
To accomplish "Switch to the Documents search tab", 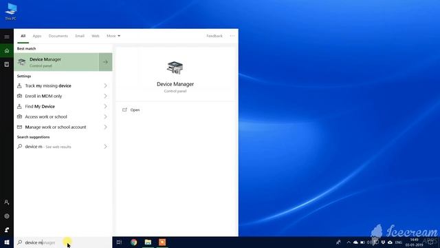I will (58, 36).
